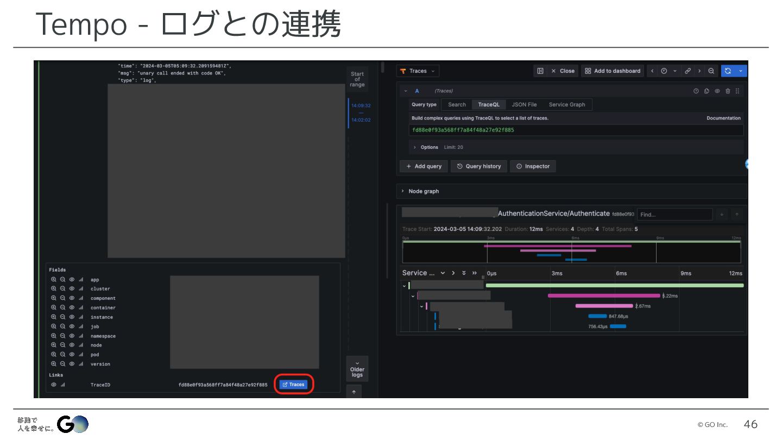782x440 pixels.
Task: Shift the time range backwards with left arrow
Action: tap(652, 71)
